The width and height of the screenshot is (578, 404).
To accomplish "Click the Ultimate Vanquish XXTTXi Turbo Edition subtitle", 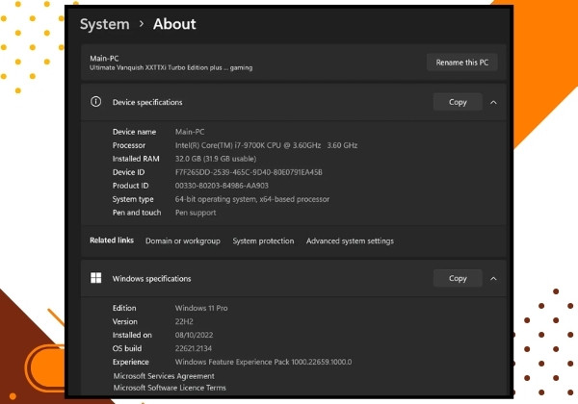I will tap(171, 67).
